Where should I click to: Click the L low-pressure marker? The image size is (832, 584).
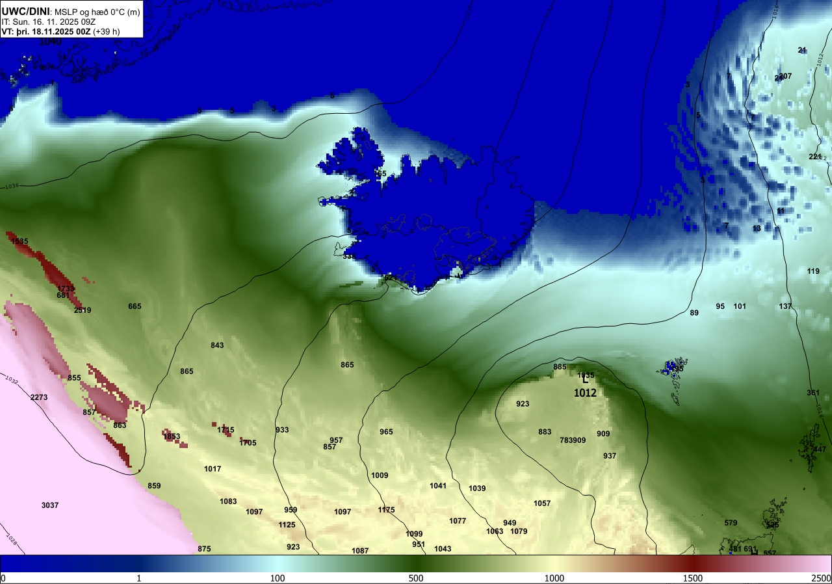[x=585, y=380]
